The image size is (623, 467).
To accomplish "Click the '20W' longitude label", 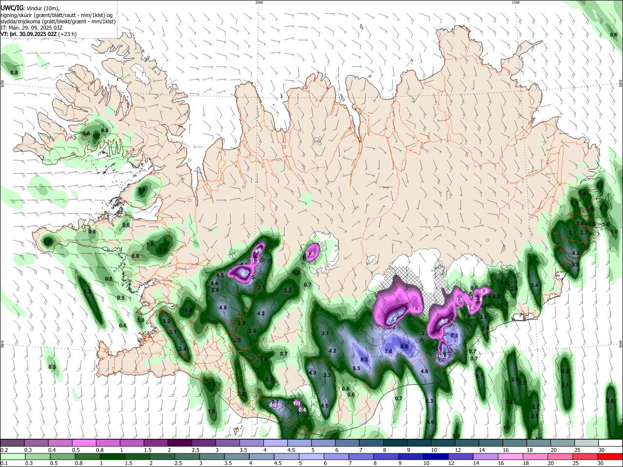I will (x=259, y=2).
